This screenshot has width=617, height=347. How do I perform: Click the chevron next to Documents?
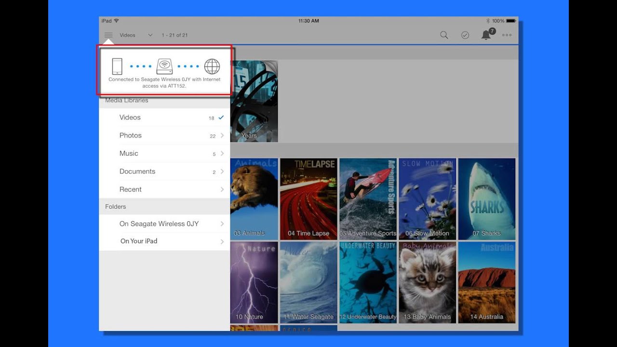[222, 172]
